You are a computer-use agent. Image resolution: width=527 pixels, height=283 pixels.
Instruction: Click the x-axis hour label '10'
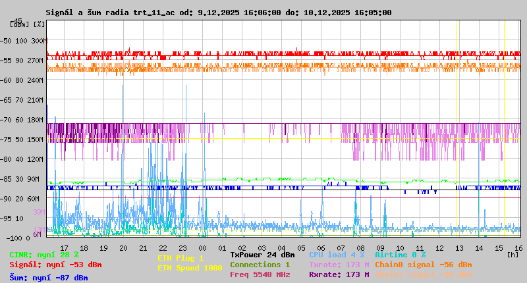[x=400, y=248]
